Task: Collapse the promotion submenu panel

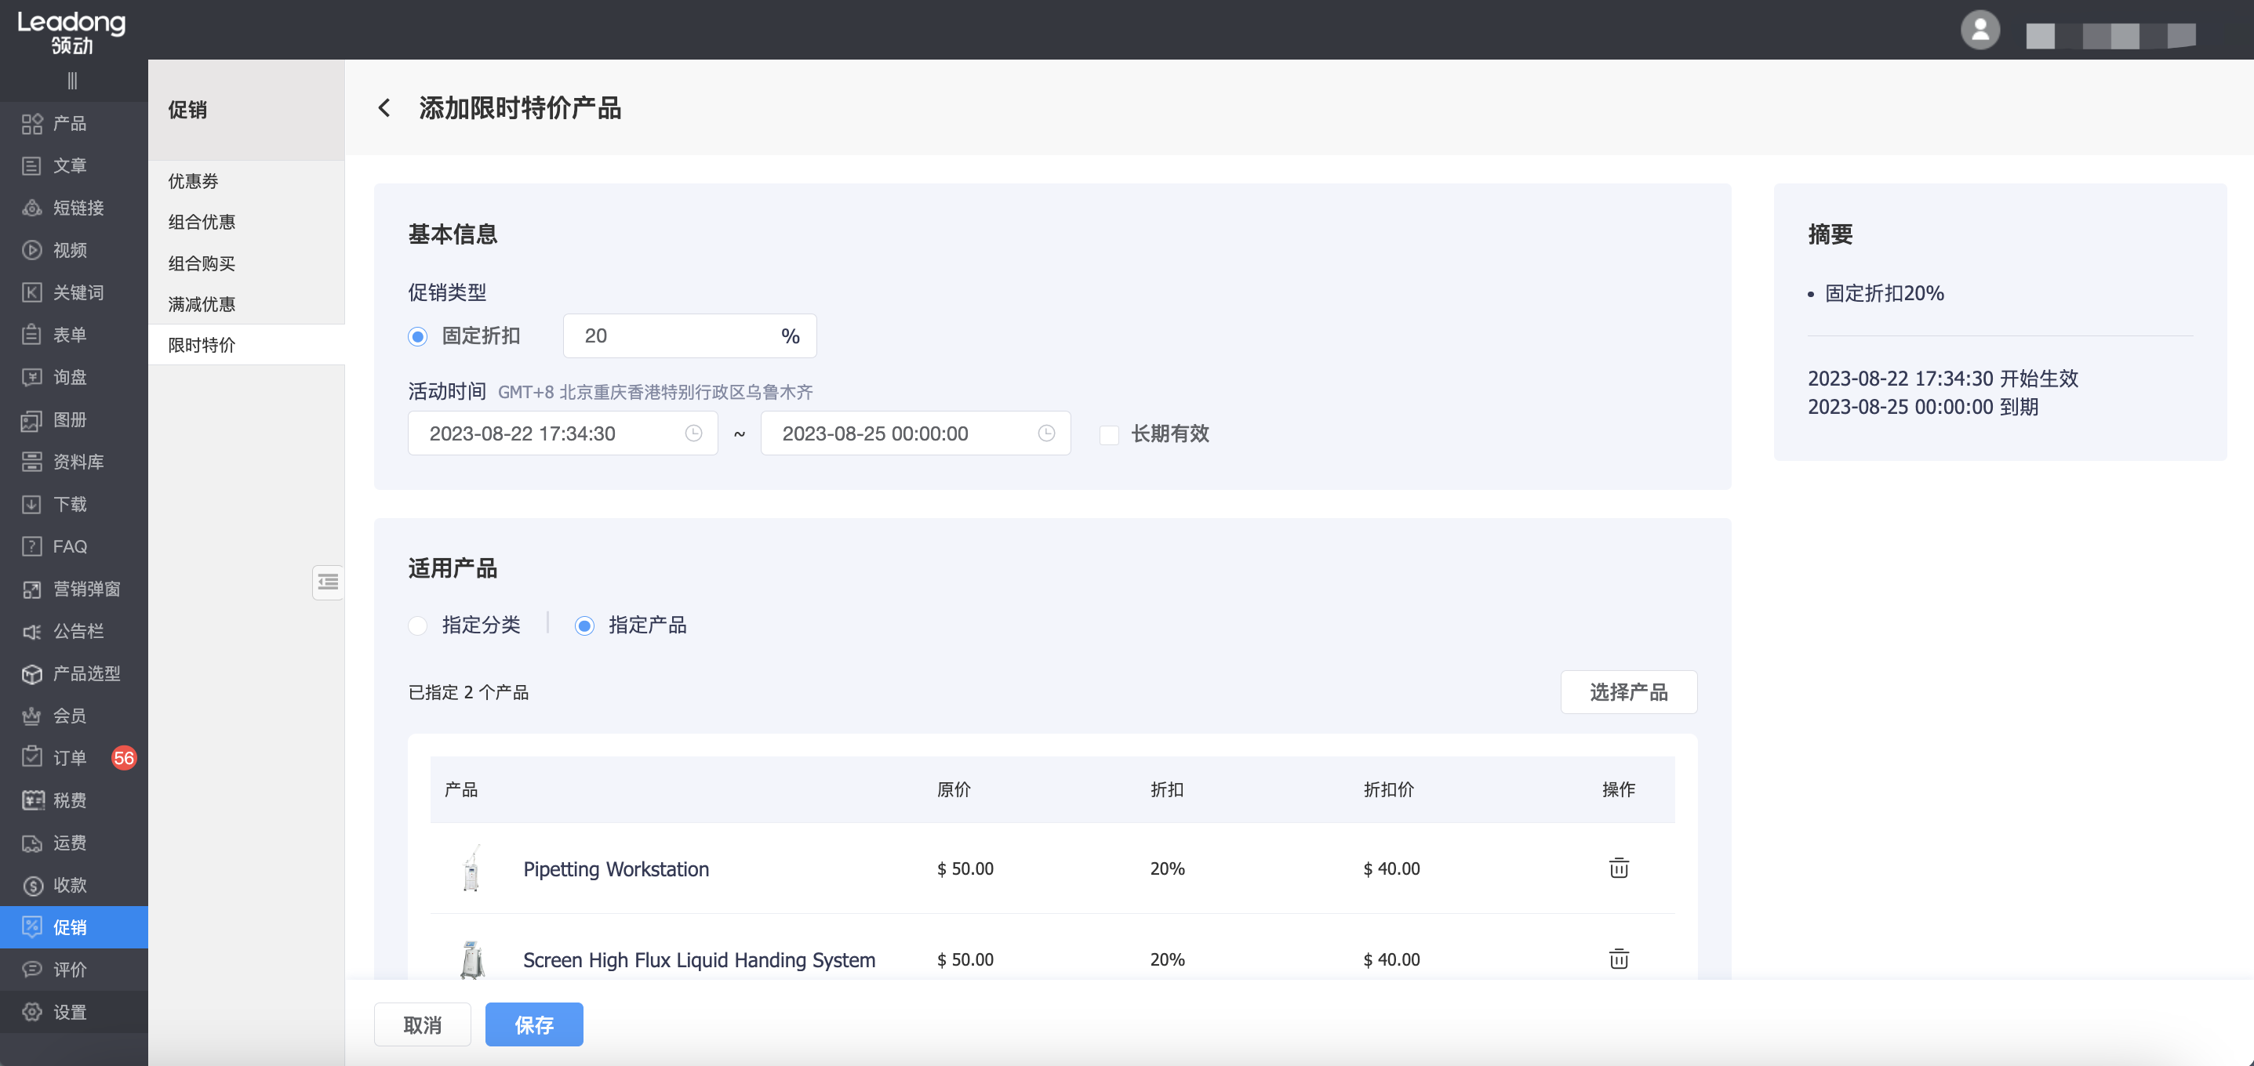Action: click(328, 582)
